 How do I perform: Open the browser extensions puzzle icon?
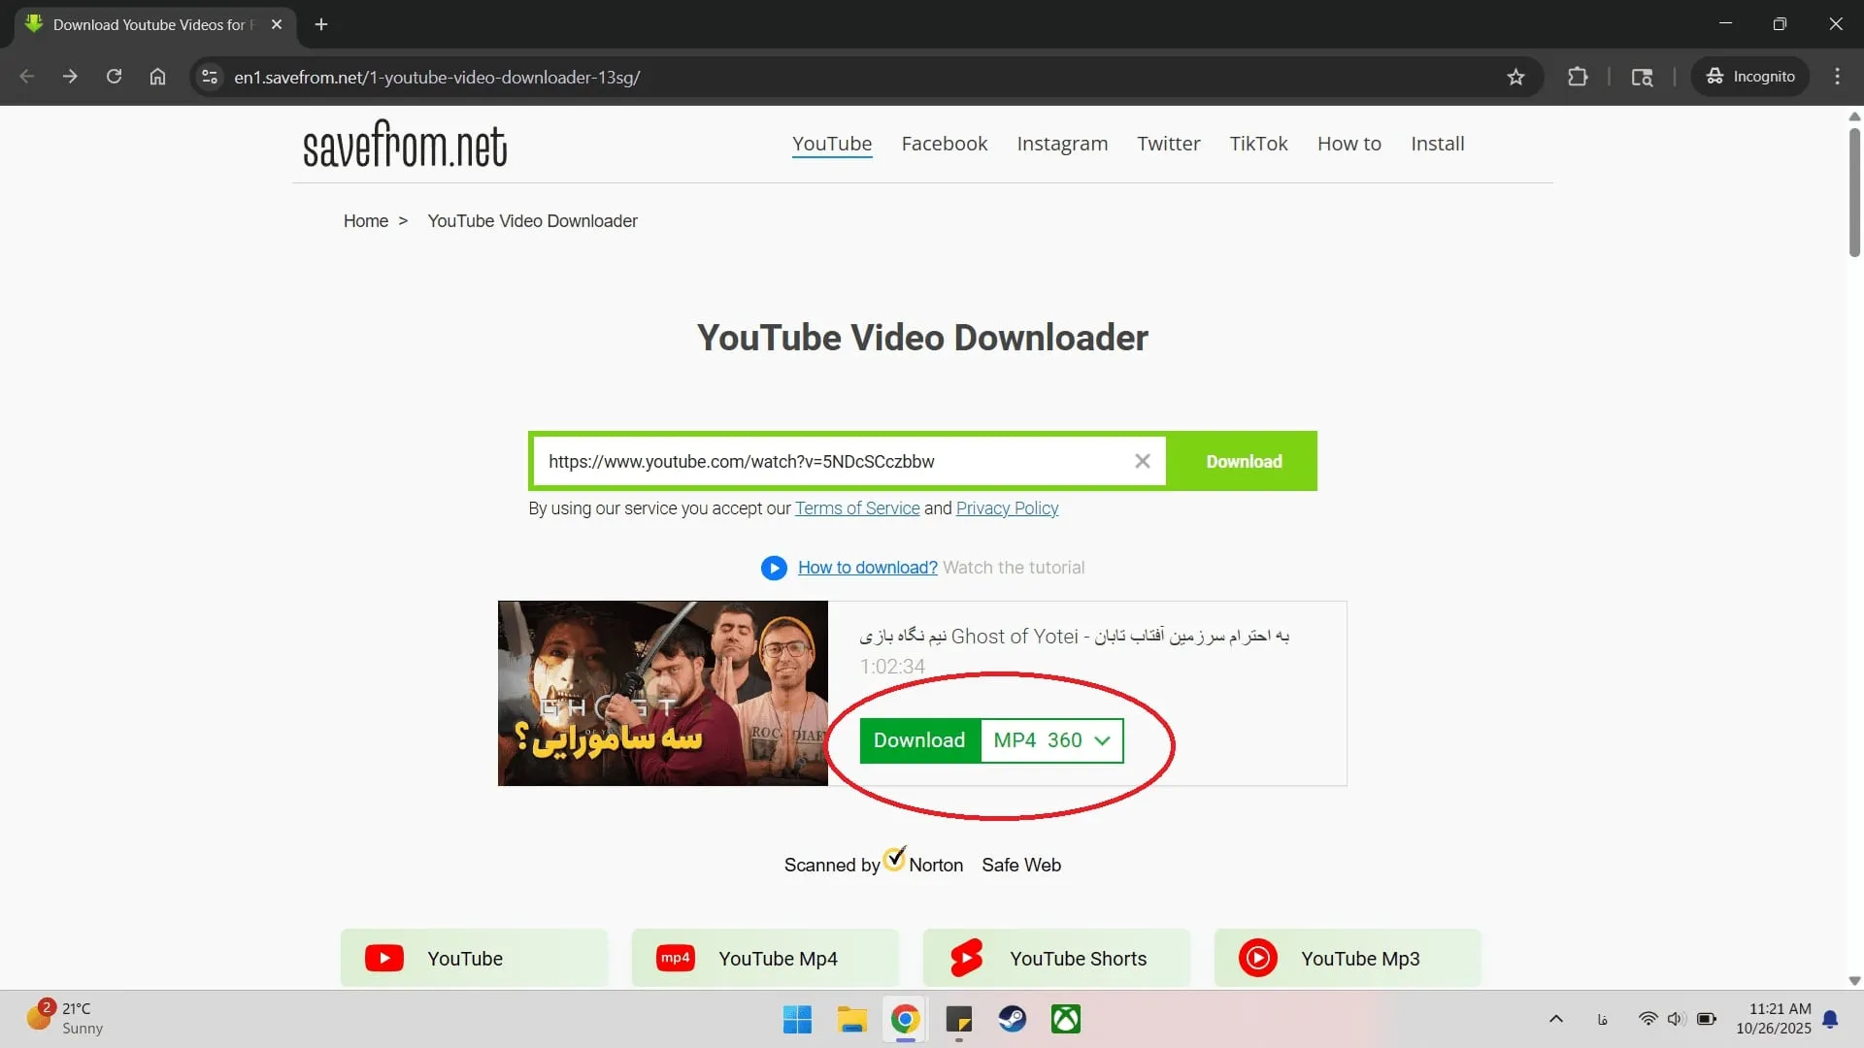(x=1578, y=77)
